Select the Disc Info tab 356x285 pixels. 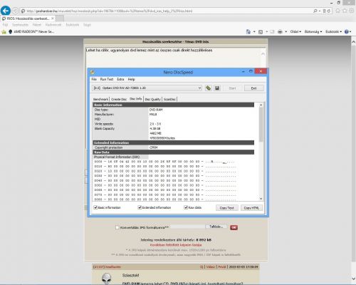136,99
